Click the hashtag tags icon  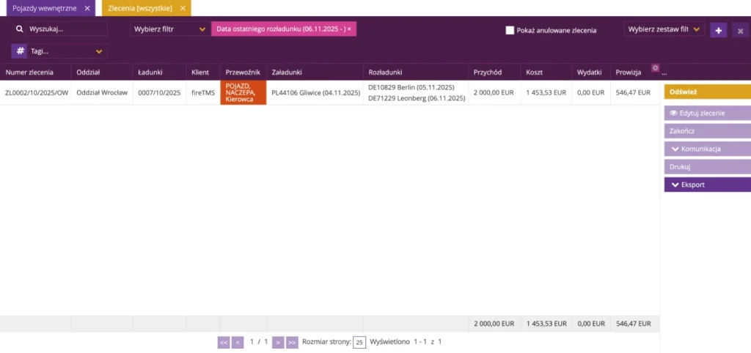20,51
